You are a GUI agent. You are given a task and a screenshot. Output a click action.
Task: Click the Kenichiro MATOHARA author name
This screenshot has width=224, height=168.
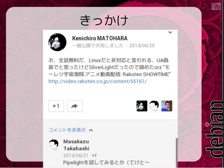(x=100, y=38)
